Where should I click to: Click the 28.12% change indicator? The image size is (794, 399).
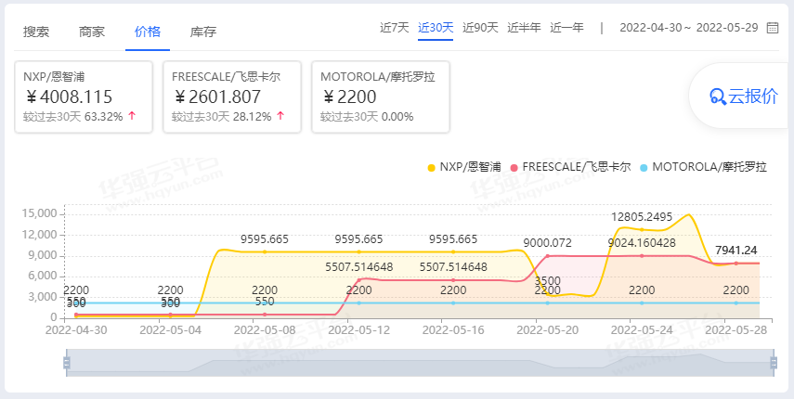tap(259, 117)
